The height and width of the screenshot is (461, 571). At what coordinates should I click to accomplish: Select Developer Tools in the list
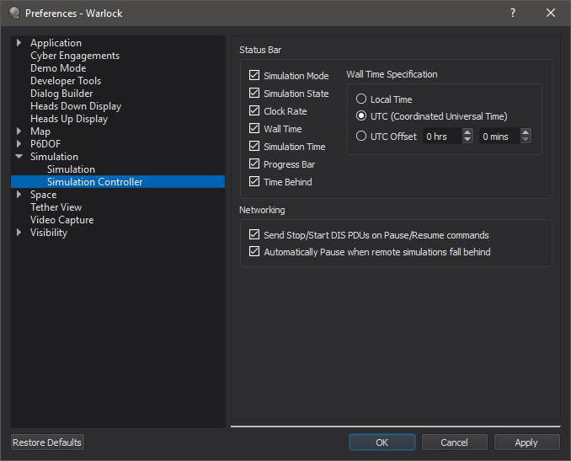(66, 81)
